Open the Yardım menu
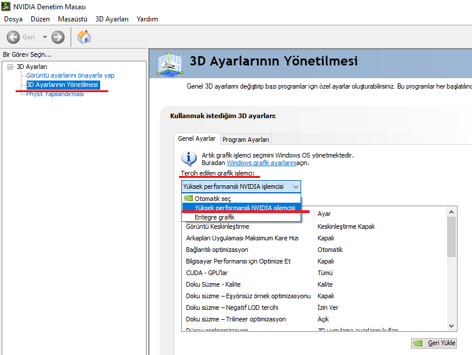 click(147, 19)
